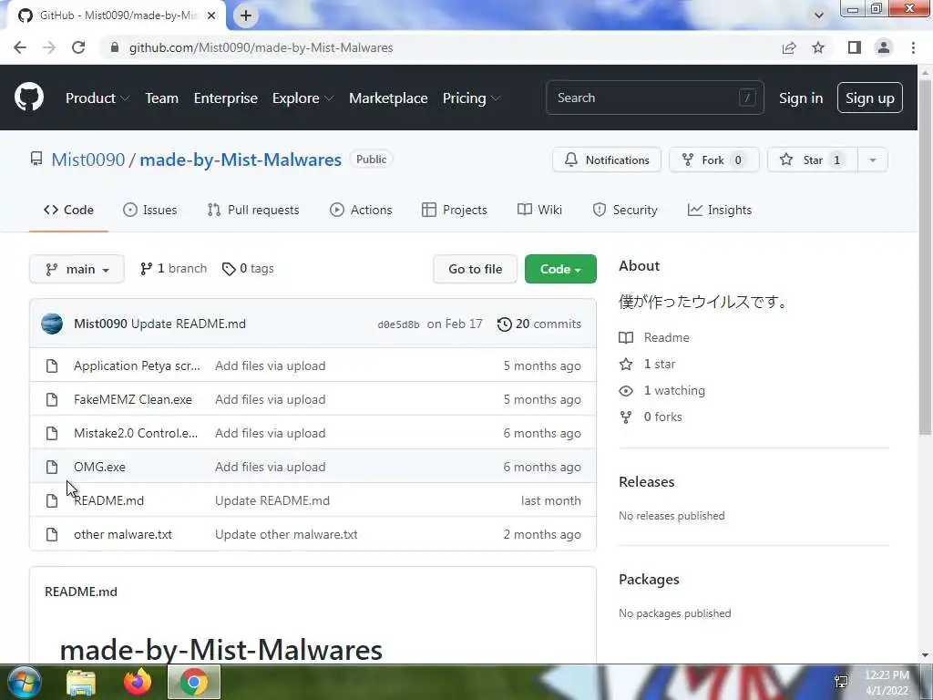The image size is (933, 700).
Task: Open the main branch selector
Action: (x=77, y=269)
